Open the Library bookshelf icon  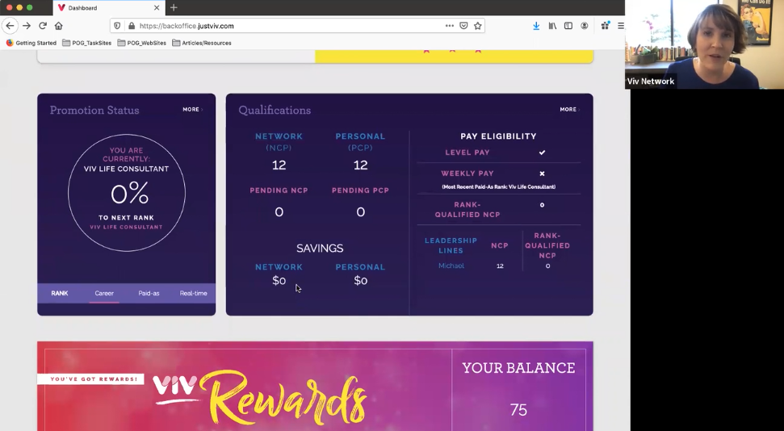point(552,26)
